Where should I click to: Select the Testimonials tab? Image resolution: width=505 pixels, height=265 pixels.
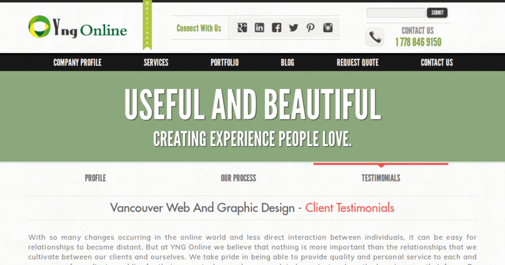click(381, 178)
